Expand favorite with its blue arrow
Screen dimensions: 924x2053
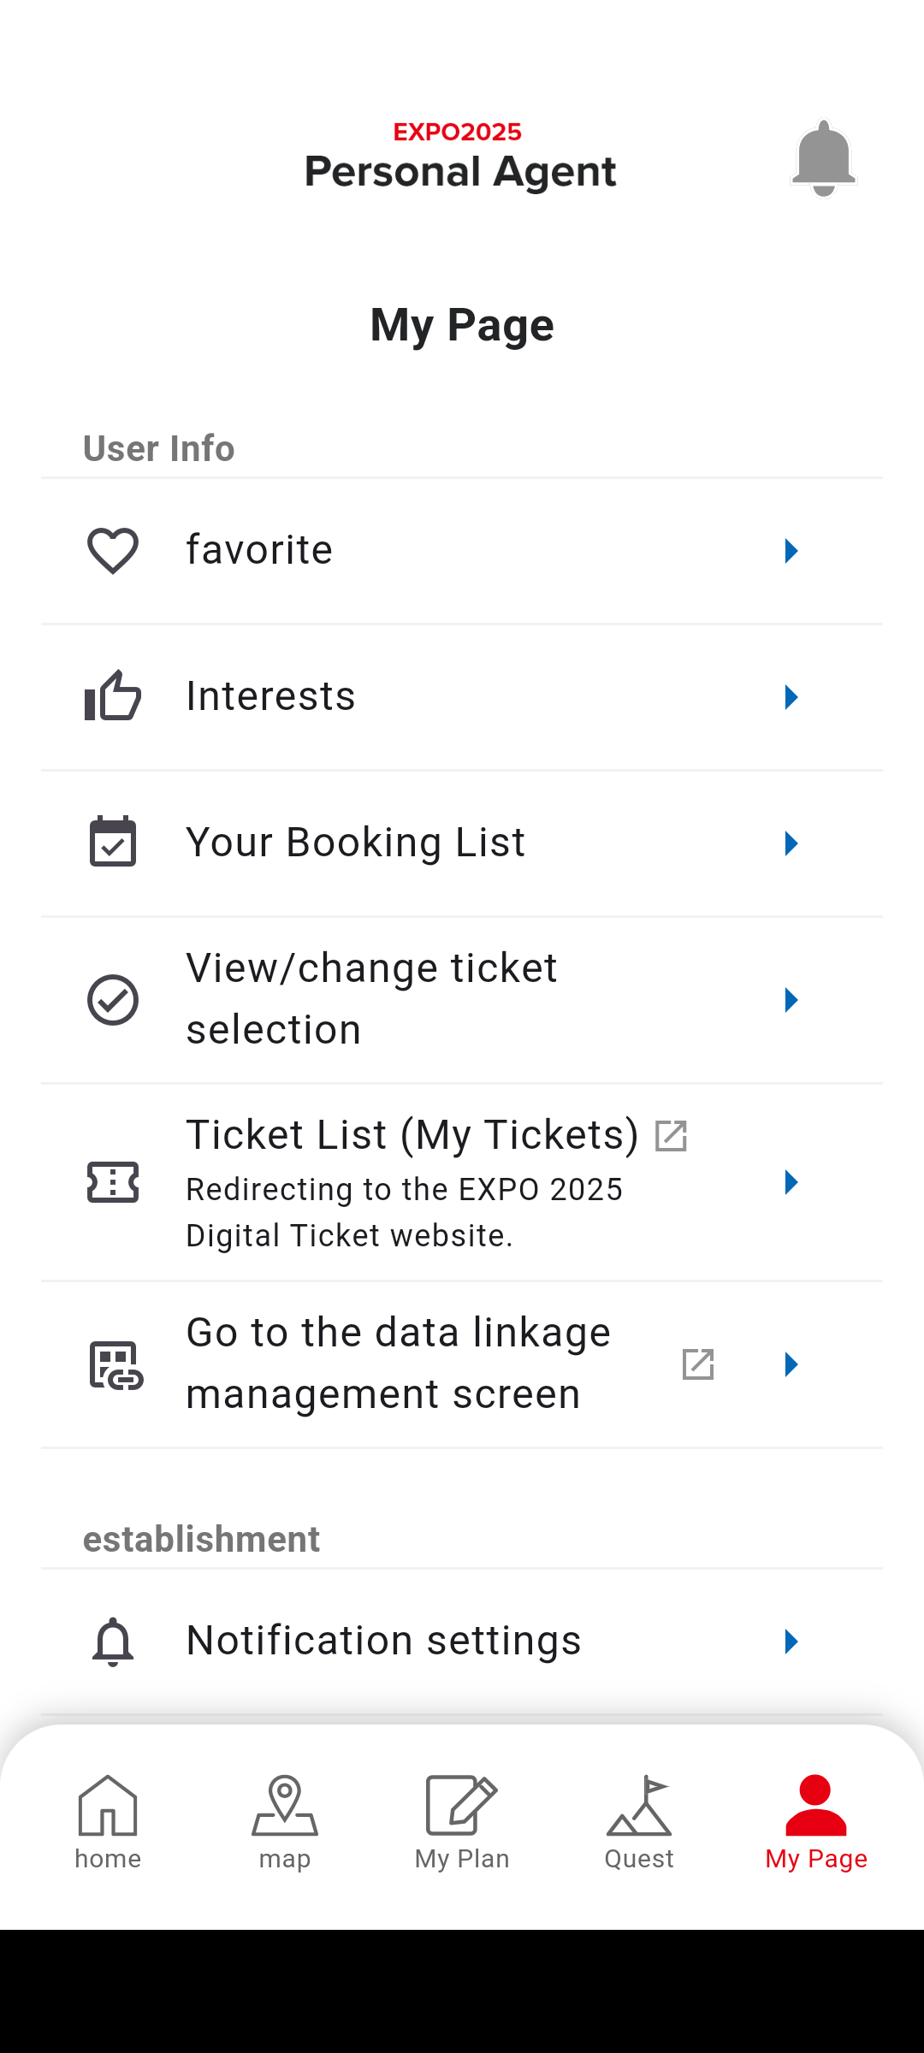791,551
